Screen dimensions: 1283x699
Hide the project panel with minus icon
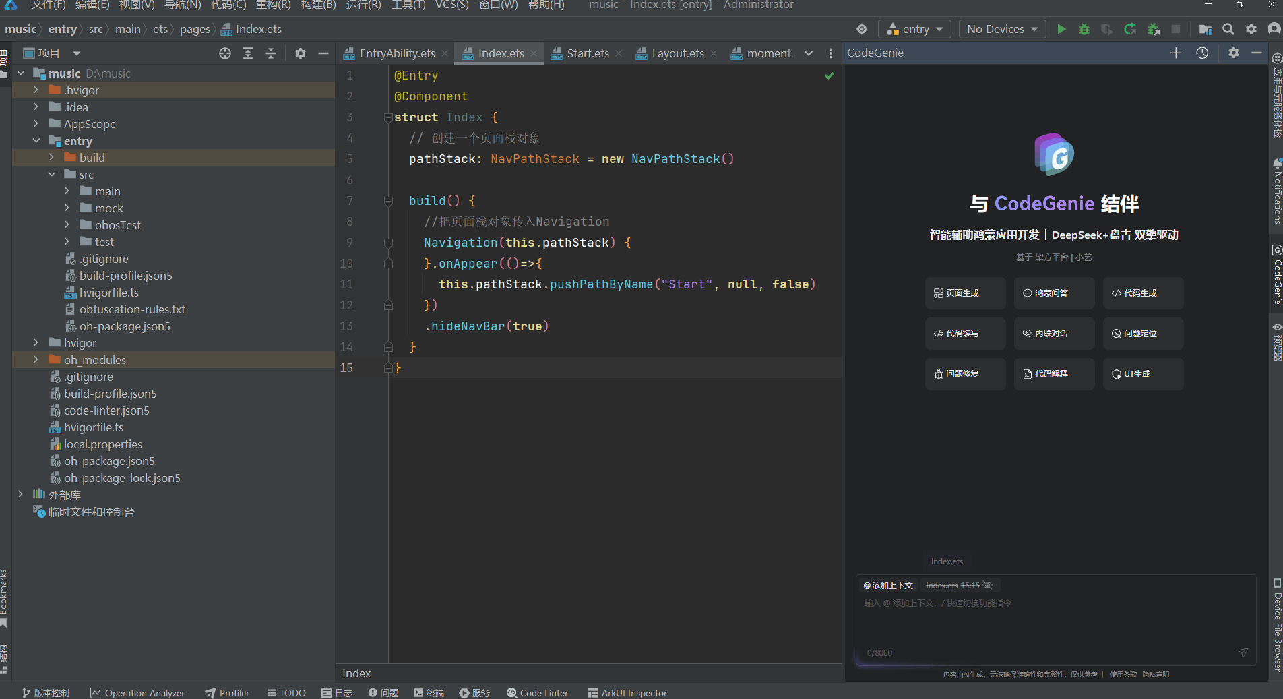(323, 53)
